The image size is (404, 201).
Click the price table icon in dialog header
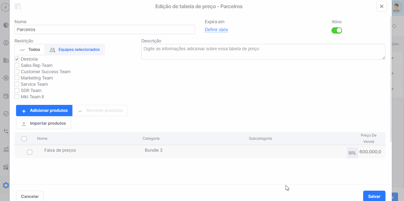coord(18,6)
